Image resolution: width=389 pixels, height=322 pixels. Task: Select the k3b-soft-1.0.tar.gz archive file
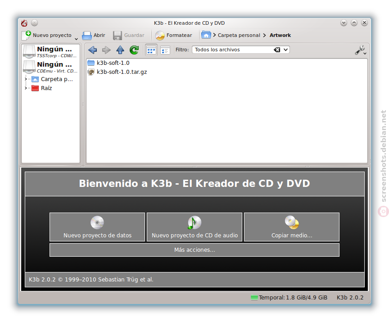click(x=117, y=72)
